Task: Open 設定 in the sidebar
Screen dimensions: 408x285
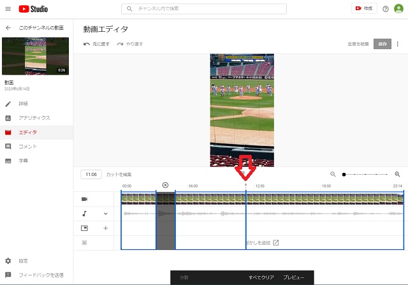Action: [x=23, y=261]
